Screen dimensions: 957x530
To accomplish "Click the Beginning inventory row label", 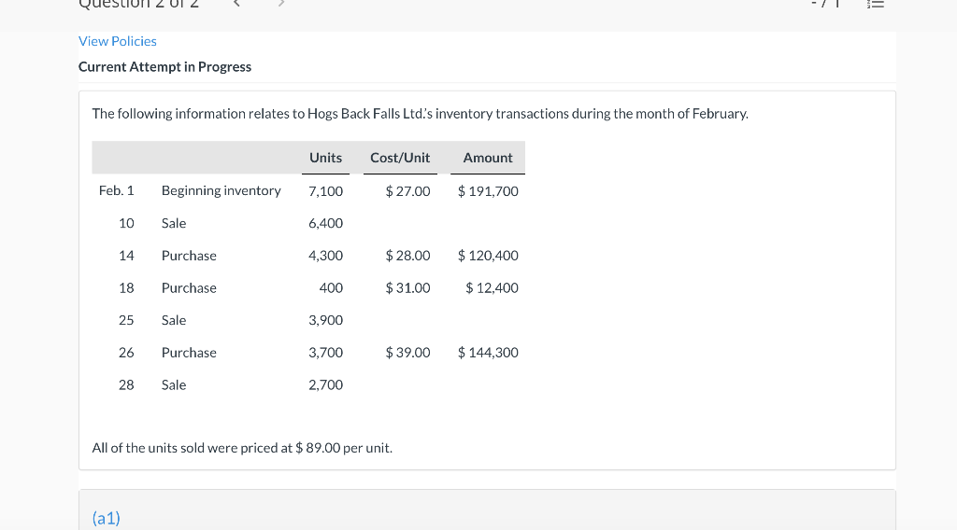I will tap(221, 190).
